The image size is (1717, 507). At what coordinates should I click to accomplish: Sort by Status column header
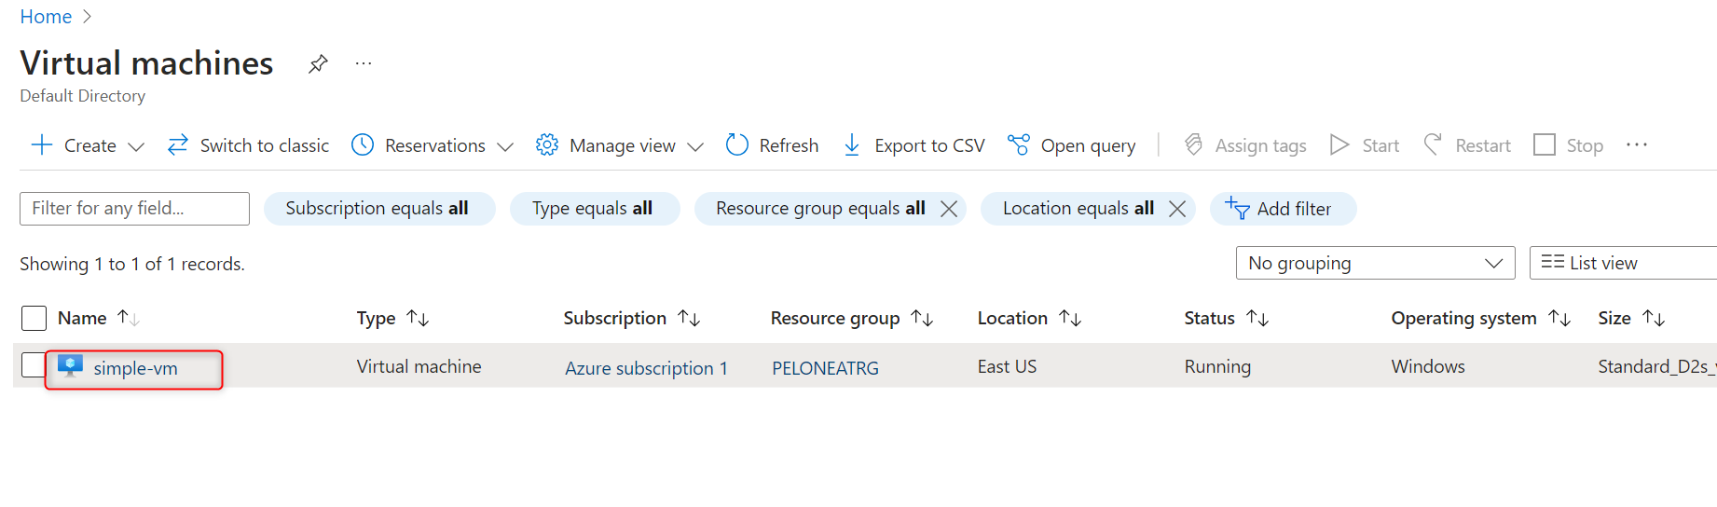coord(1210,318)
